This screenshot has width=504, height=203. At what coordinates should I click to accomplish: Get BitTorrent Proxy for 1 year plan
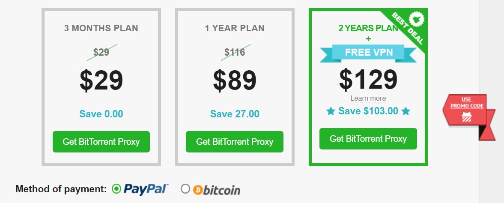click(235, 142)
